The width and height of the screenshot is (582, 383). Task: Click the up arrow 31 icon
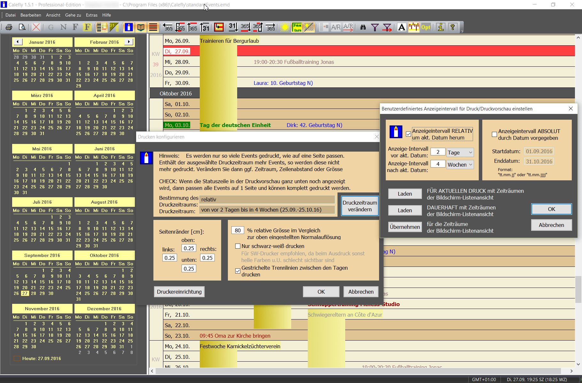coord(205,27)
